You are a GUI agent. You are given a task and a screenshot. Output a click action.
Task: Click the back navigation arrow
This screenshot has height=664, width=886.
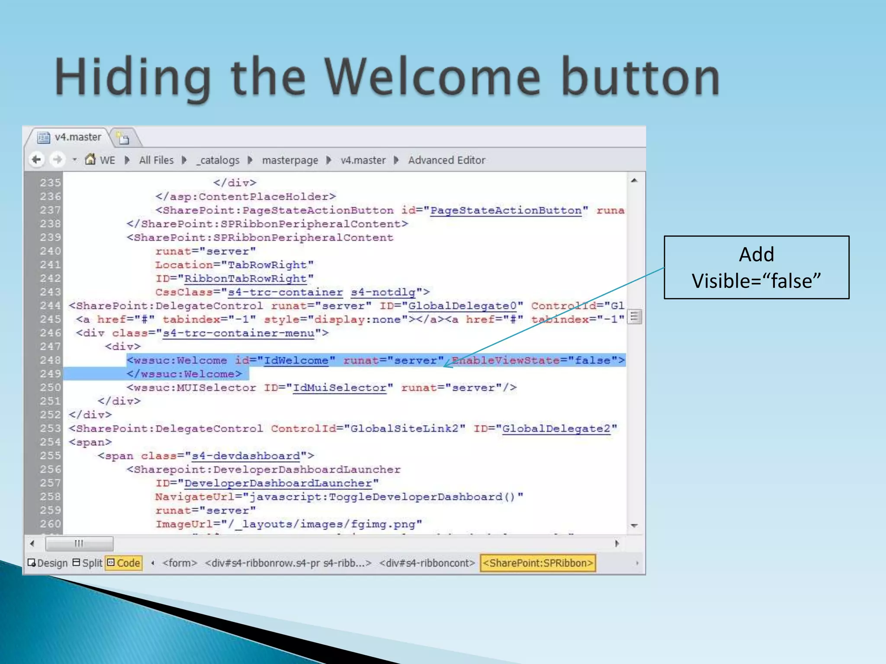(37, 160)
